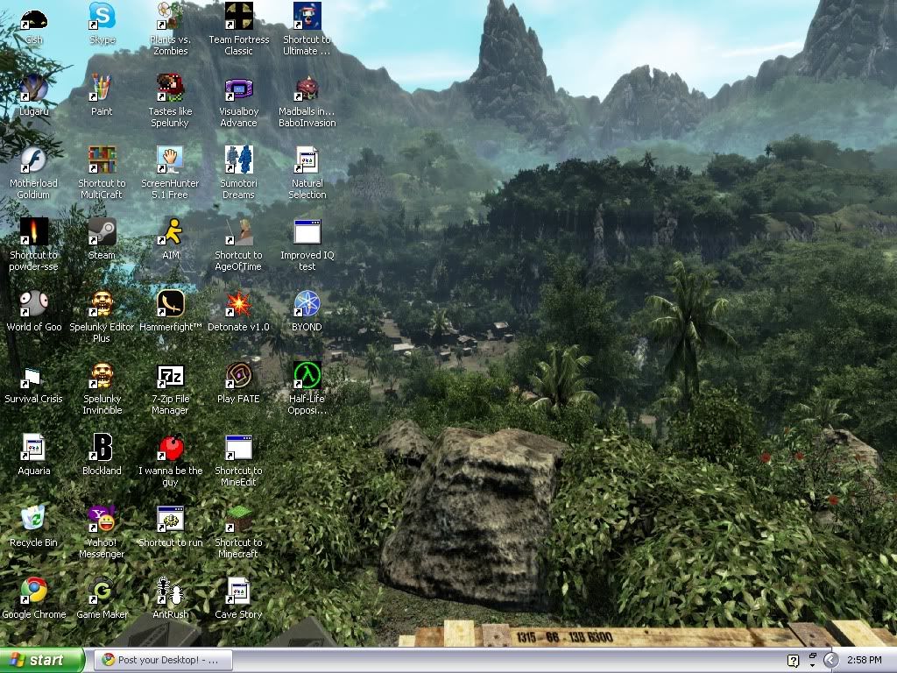Click the Blockland B icon
This screenshot has width=897, height=673.
(x=102, y=448)
